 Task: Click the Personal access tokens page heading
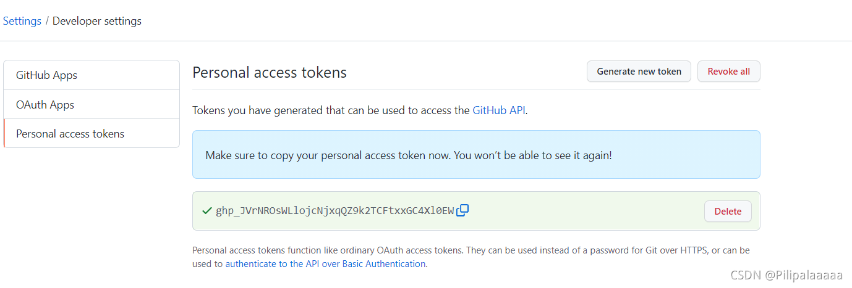(x=269, y=72)
